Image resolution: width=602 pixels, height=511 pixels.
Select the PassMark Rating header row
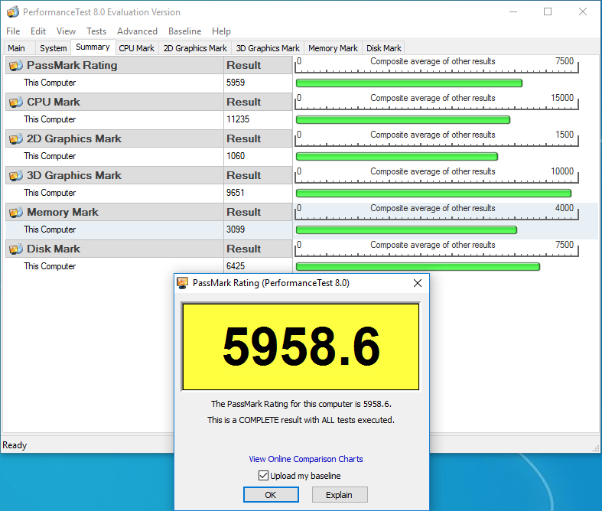pyautogui.click(x=148, y=65)
